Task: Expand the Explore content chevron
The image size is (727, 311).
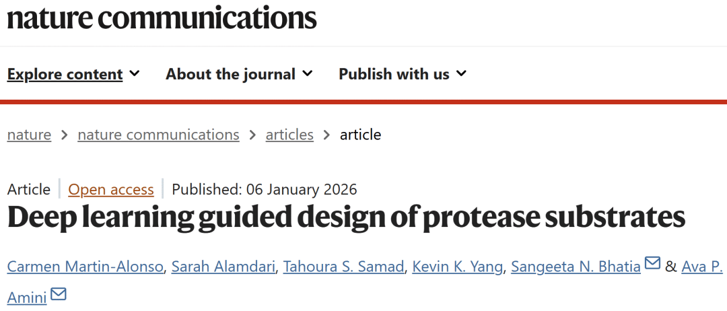Action: tap(135, 73)
